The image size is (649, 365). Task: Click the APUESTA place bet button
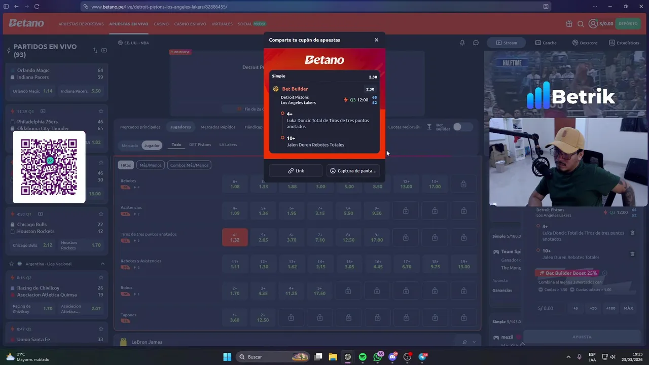point(582,337)
